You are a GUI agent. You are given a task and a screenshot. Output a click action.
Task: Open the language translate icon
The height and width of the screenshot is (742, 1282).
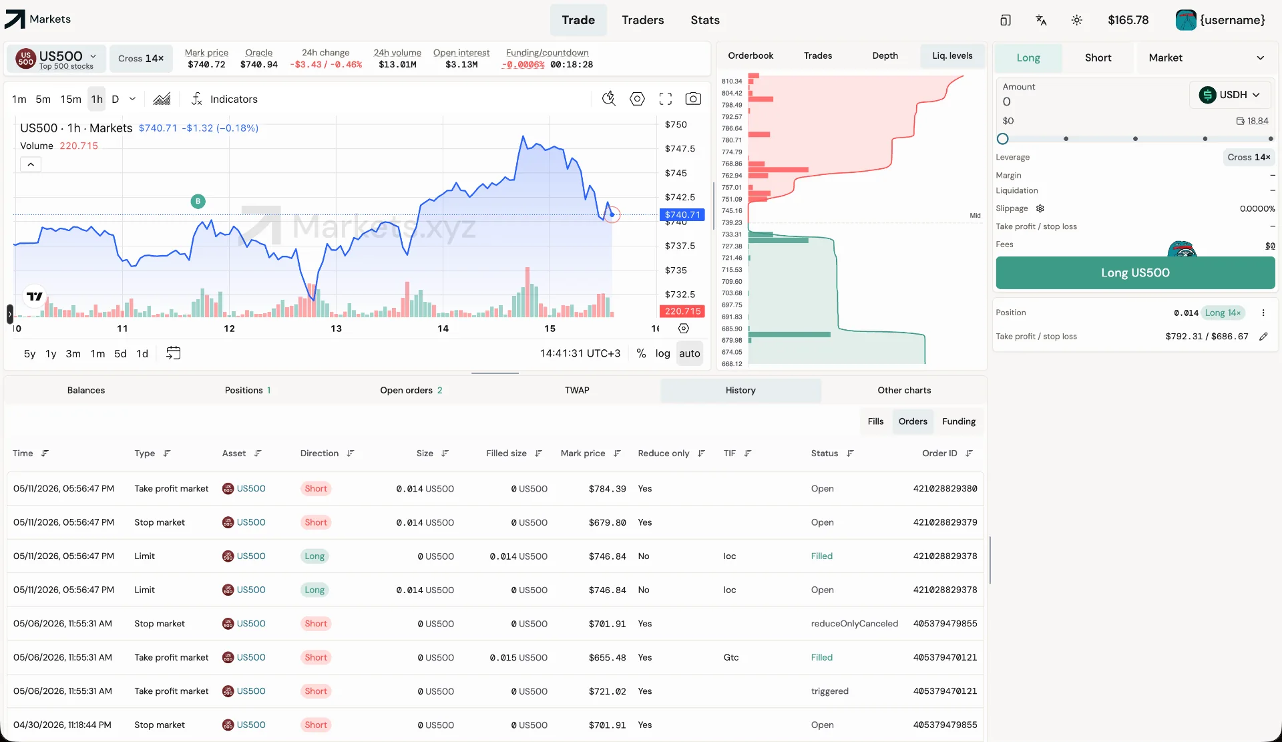click(x=1041, y=20)
